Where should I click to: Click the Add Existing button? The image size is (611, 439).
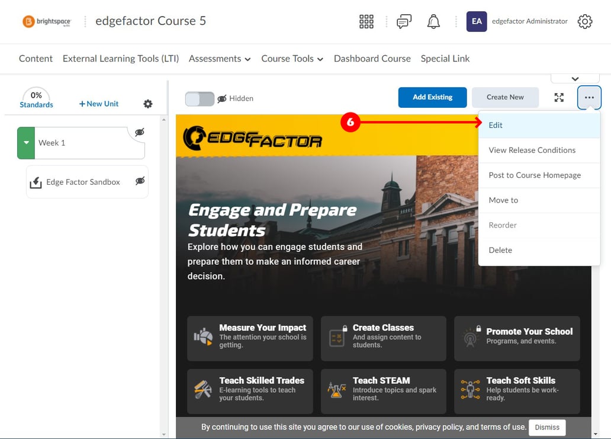tap(432, 97)
